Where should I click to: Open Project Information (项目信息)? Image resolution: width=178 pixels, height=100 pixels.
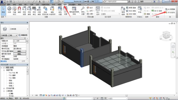[x=24, y=11]
